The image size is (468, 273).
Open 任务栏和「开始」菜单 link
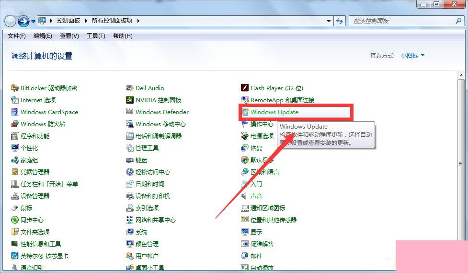click(x=49, y=184)
